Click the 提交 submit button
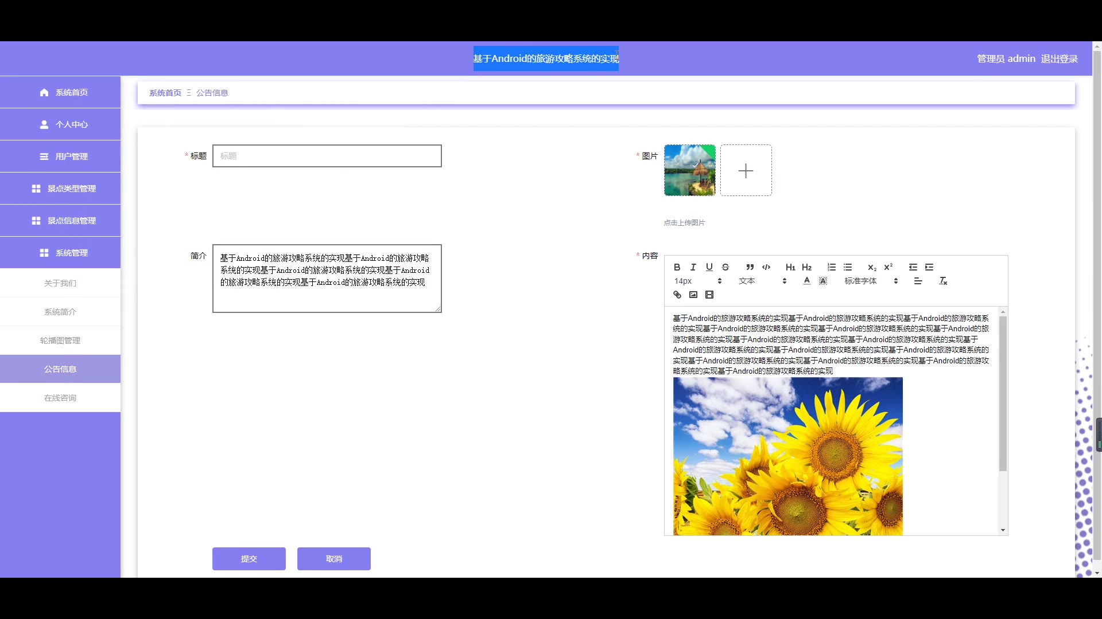This screenshot has height=619, width=1102. pos(249,559)
